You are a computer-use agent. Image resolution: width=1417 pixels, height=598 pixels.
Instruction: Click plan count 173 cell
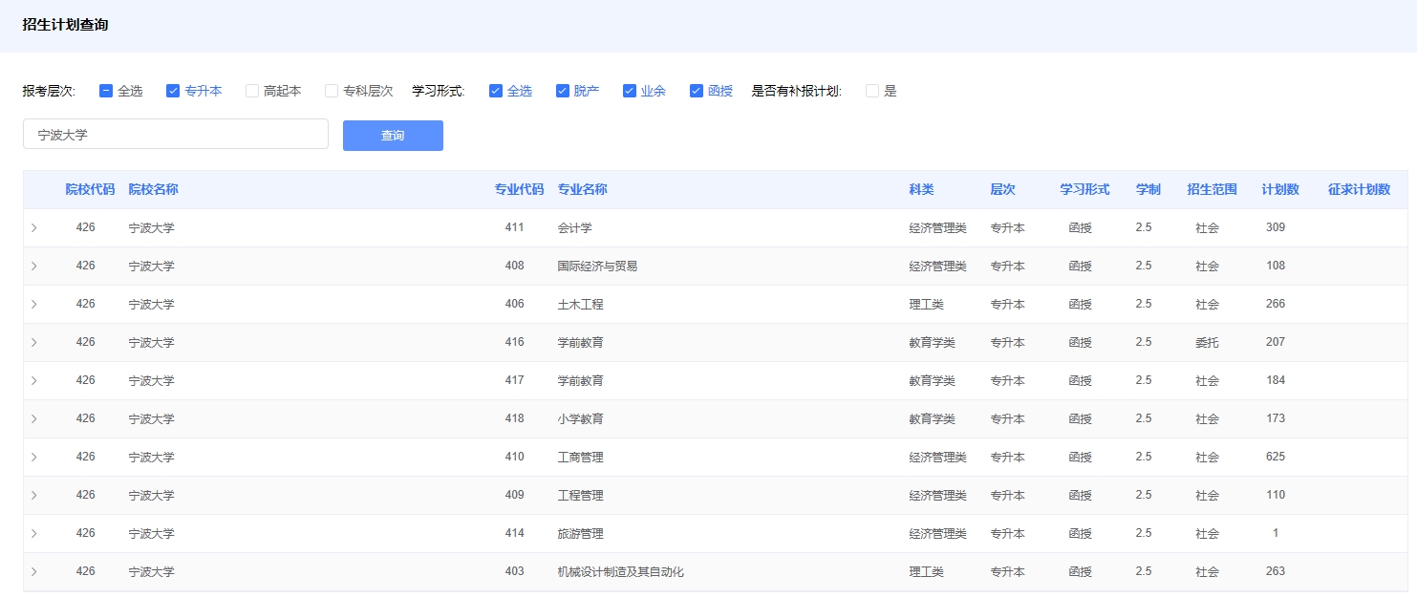click(1276, 418)
